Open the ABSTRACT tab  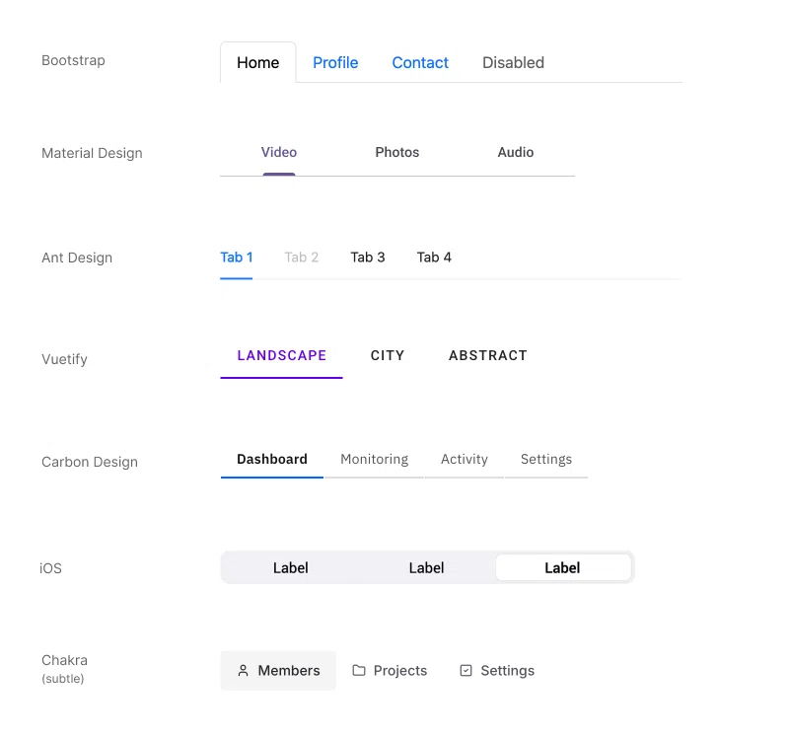(x=487, y=355)
